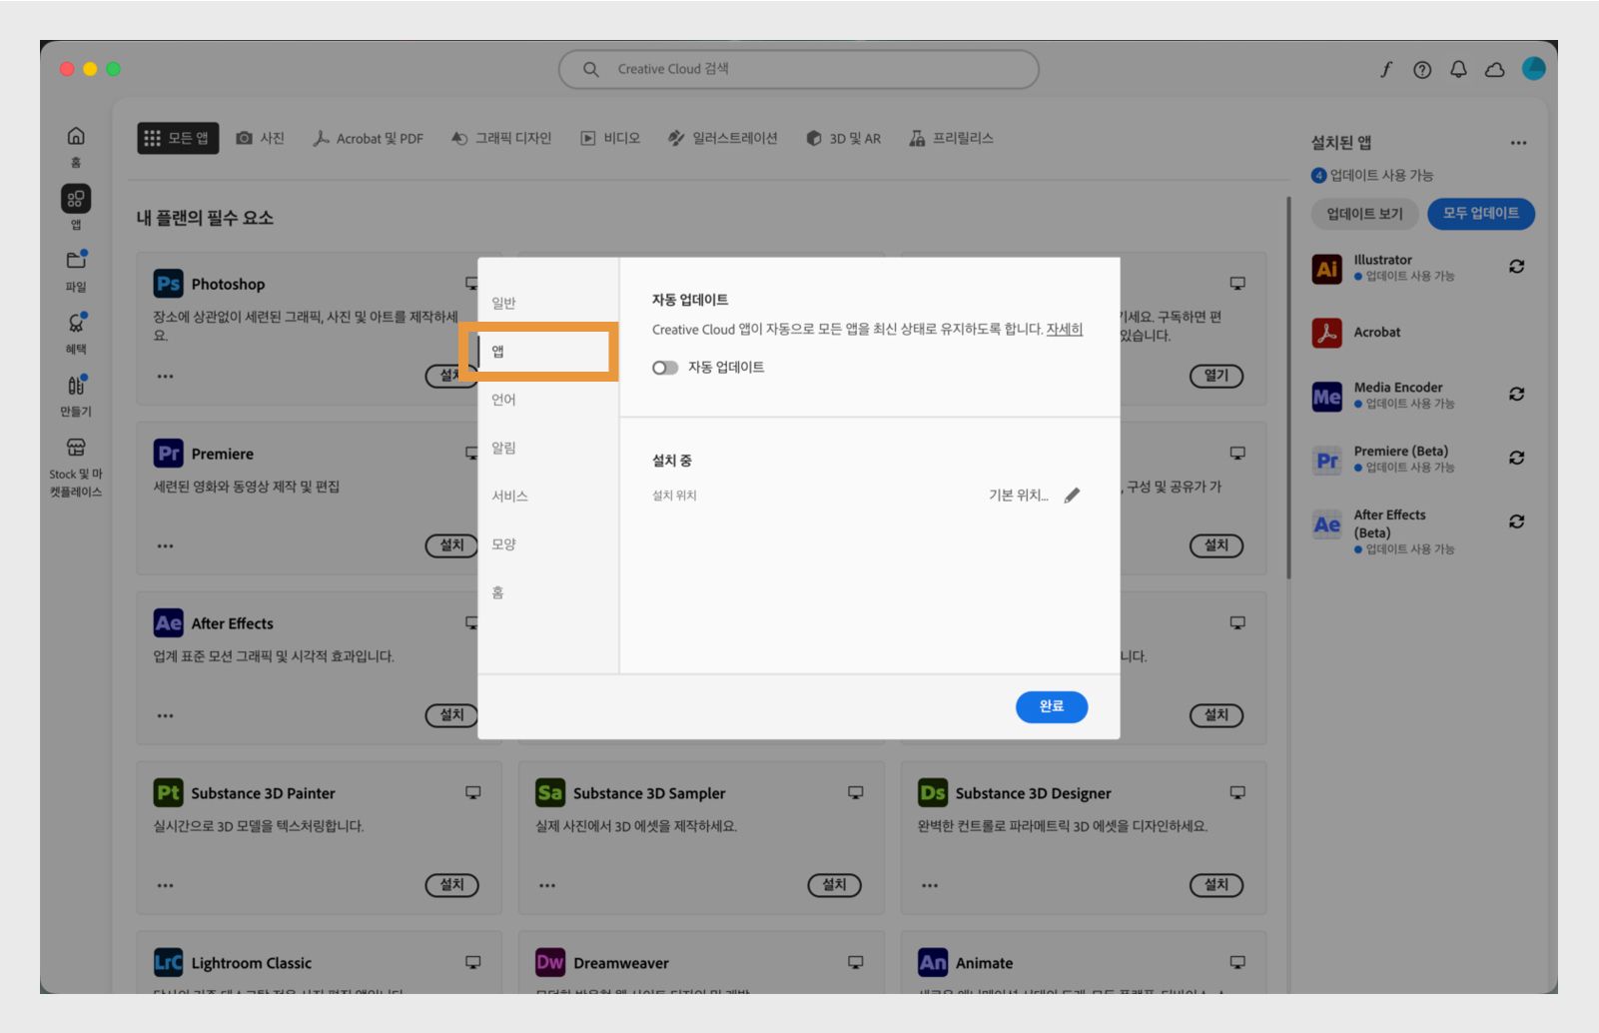Select the Acrobat 및 PDF category
The image size is (1599, 1033).
(368, 138)
